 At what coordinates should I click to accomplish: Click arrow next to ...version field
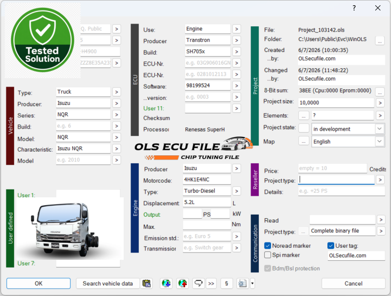236,97
